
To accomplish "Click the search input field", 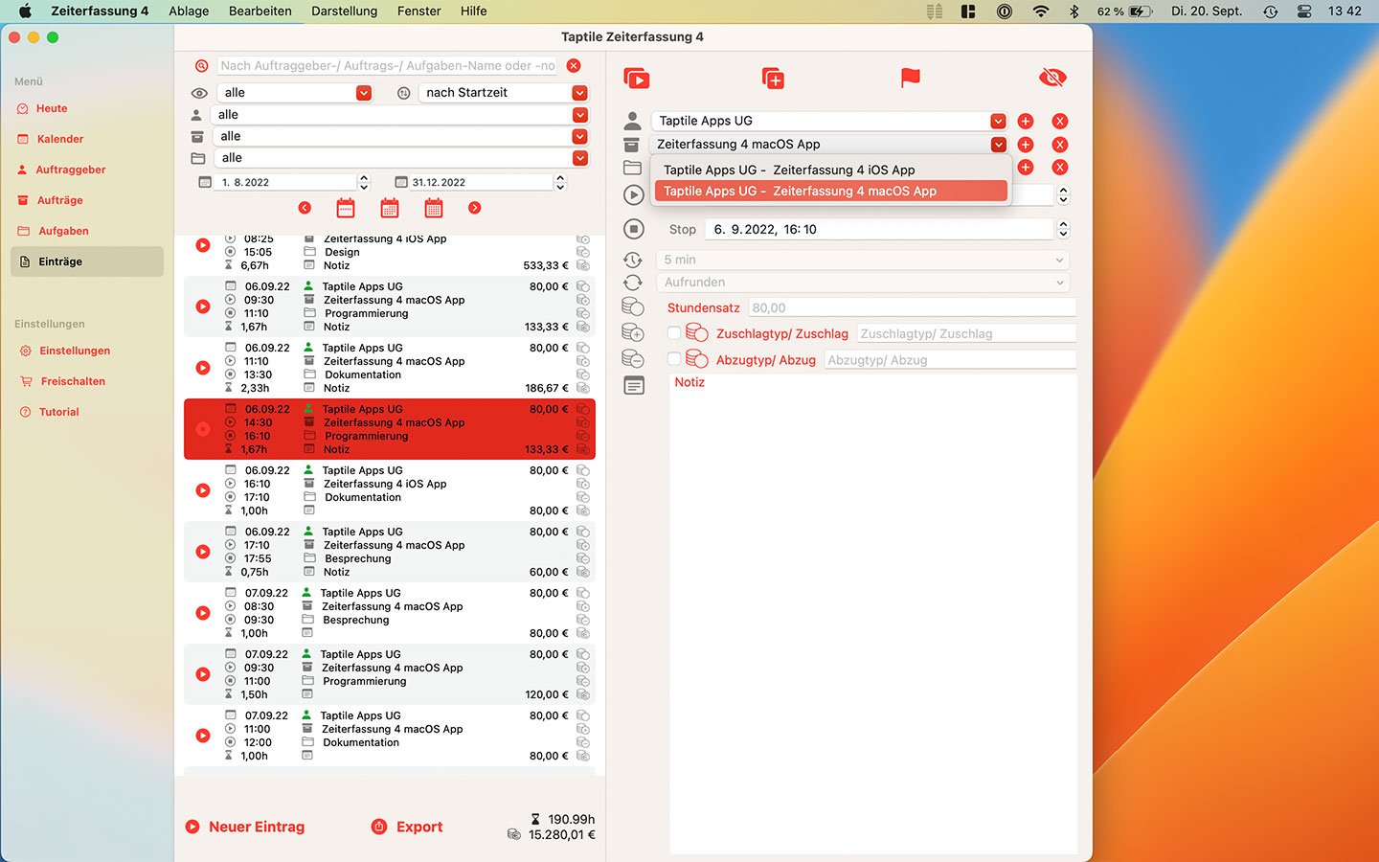I will pyautogui.click(x=387, y=66).
